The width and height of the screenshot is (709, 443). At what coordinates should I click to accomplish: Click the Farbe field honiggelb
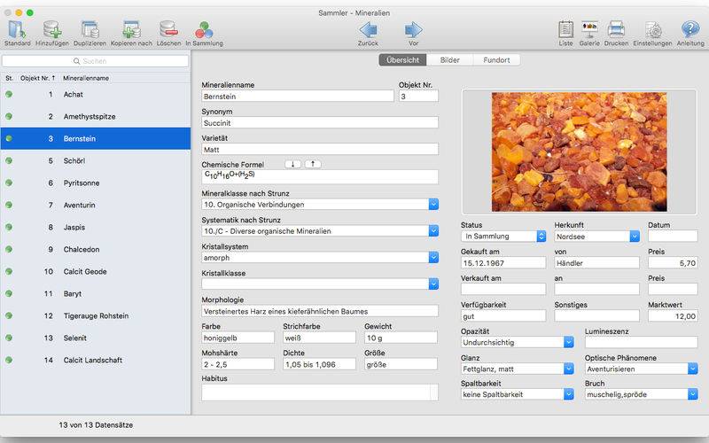(238, 338)
